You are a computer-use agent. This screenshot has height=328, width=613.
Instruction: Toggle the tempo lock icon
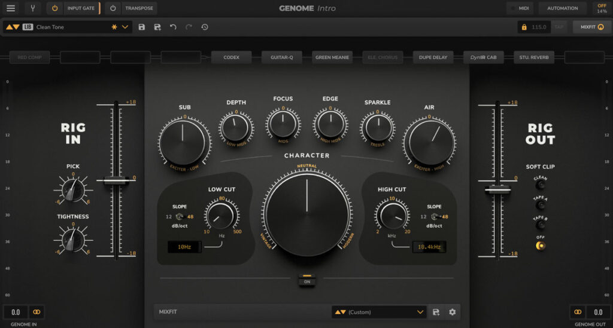(x=524, y=27)
